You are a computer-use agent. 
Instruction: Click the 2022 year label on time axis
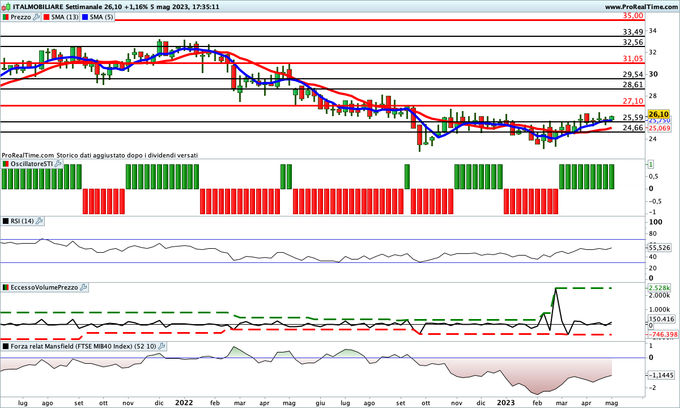click(x=184, y=403)
